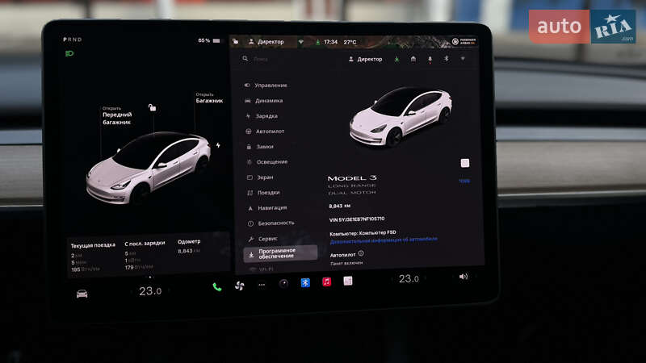Click additional vehicle information link
646x363 pixels.
click(x=384, y=240)
